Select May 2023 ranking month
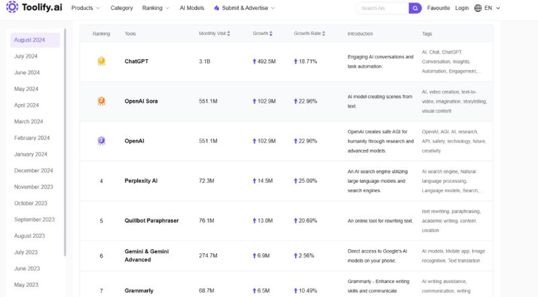This screenshot has width=538, height=297. pos(26,285)
